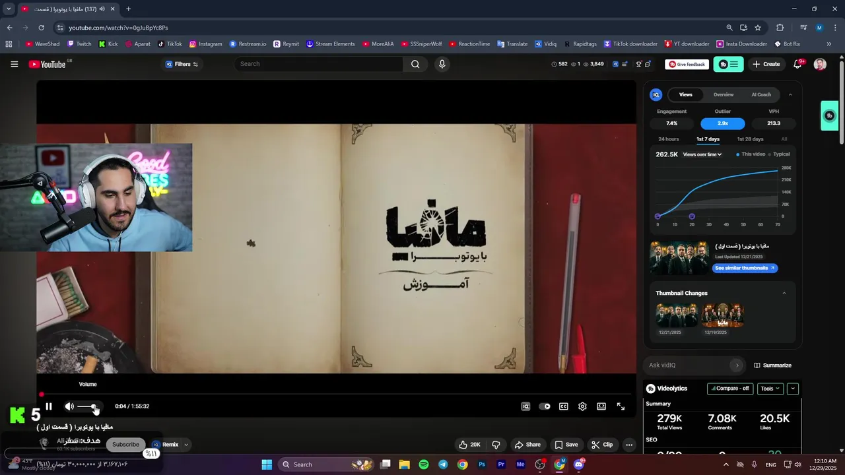
Task: Click the TubeBuddy green menu button
Action: pyautogui.click(x=729, y=64)
